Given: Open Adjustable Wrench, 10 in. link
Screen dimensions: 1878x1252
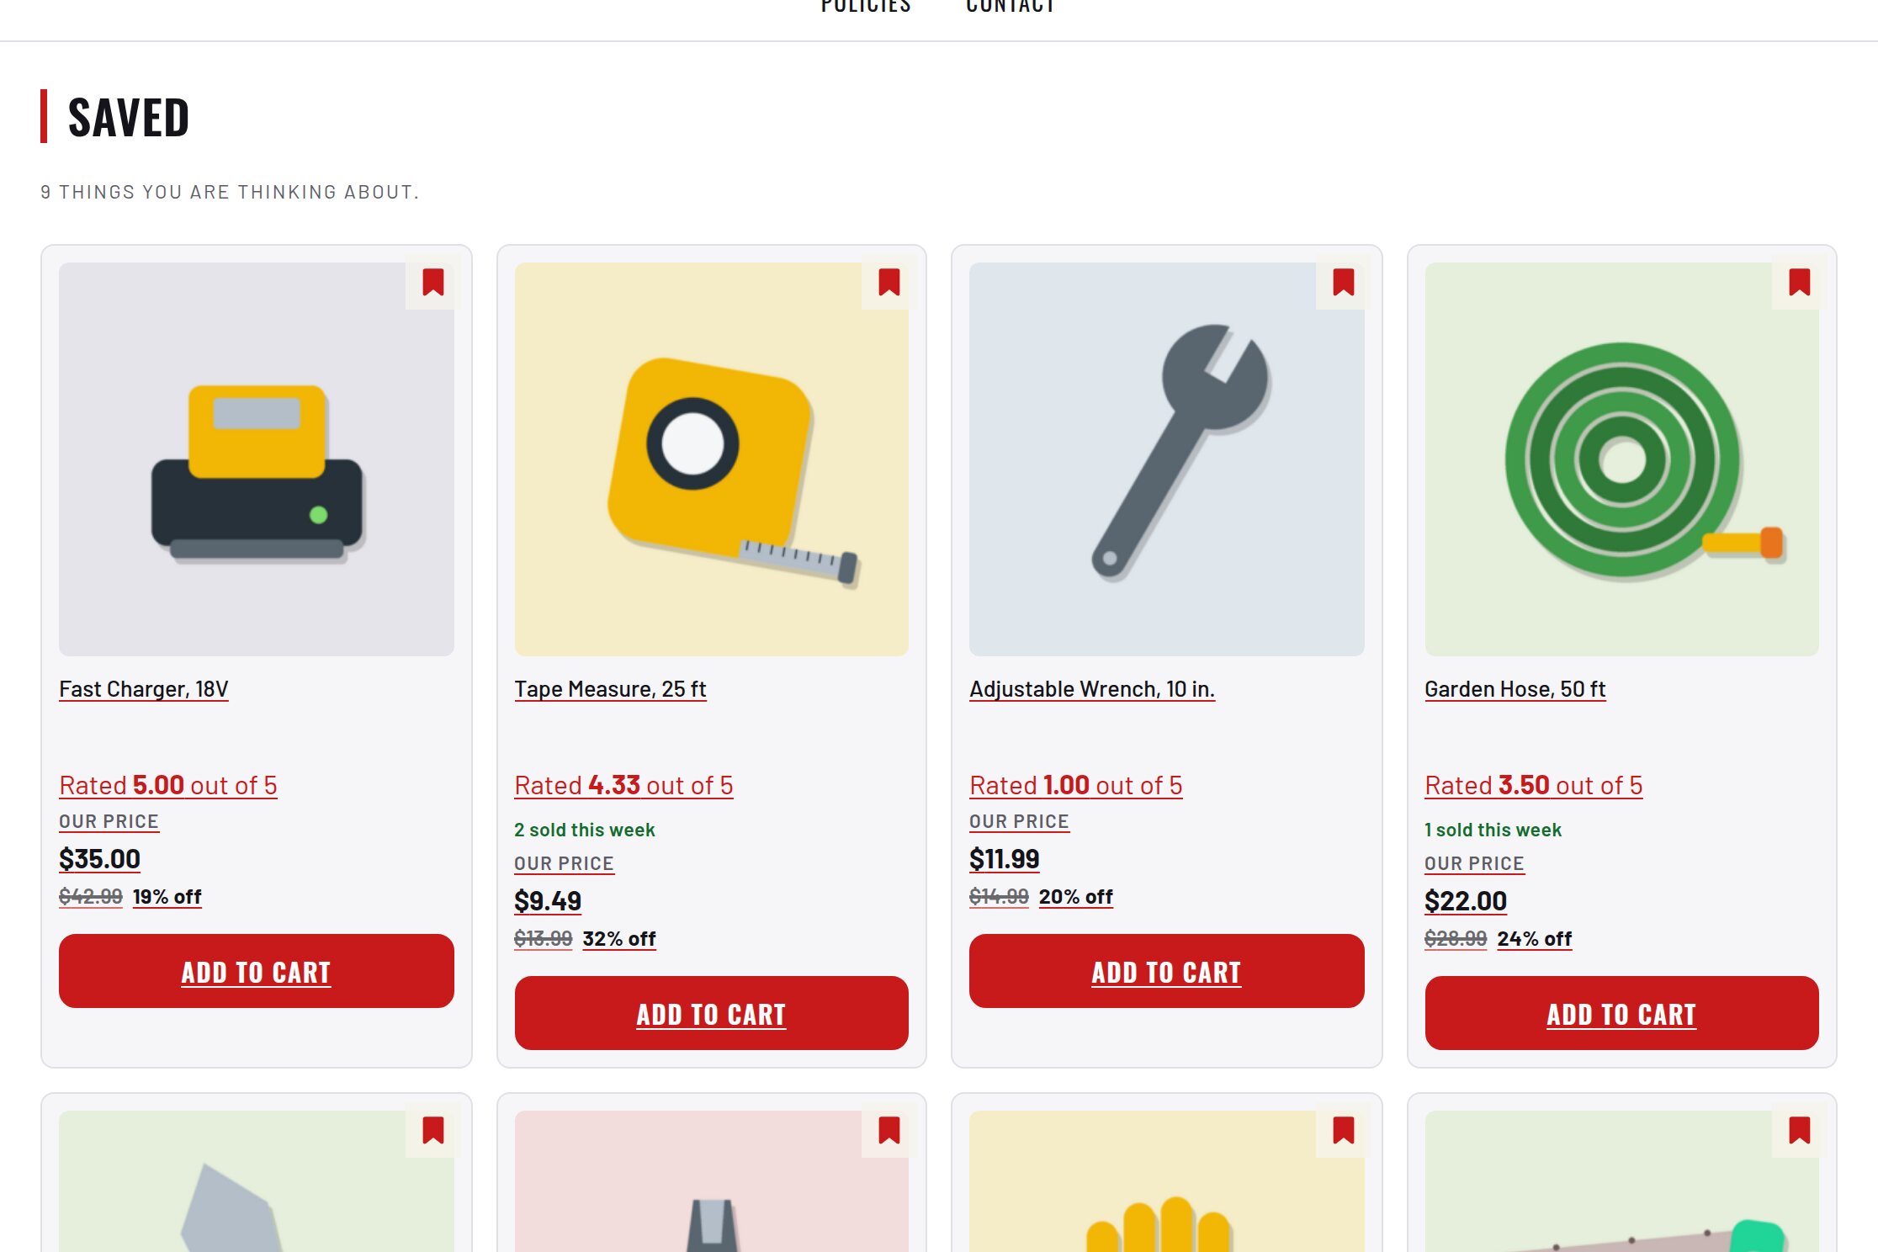Looking at the screenshot, I should pos(1092,689).
